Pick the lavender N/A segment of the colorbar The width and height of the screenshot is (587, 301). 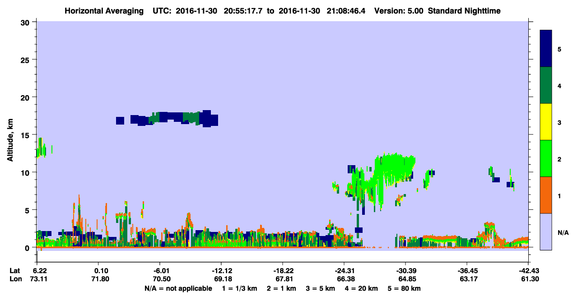(x=546, y=231)
